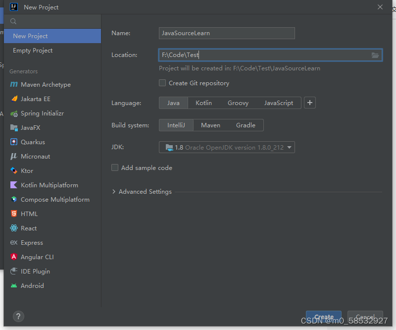Click the JavaFX folder icon
Screen dimensions: 396x330
(x=14, y=128)
